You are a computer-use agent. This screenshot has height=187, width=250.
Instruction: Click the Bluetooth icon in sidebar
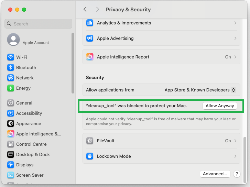click(11, 67)
